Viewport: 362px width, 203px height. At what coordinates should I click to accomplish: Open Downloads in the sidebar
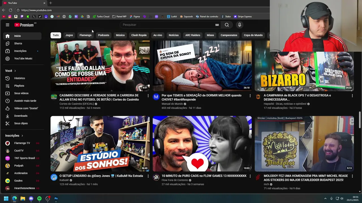point(22,116)
